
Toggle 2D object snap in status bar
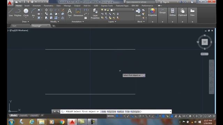click(x=157, y=116)
